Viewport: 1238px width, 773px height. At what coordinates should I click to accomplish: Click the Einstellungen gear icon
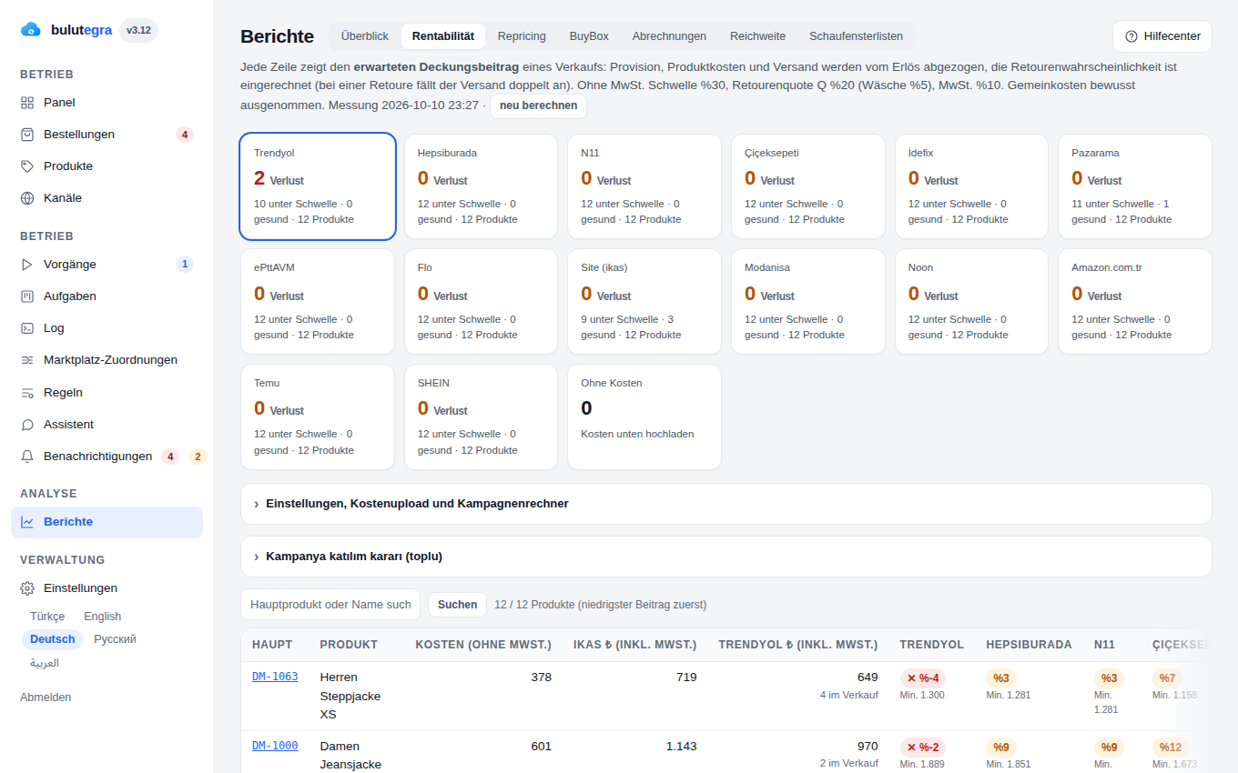(x=27, y=588)
